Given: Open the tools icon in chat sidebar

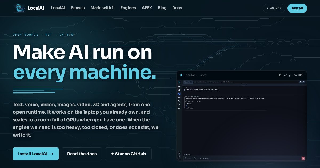Looking at the screenshot, I should click(179, 105).
